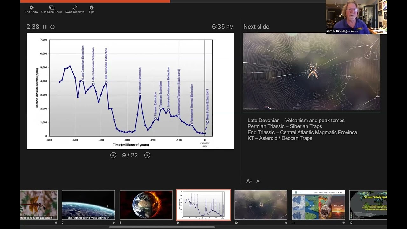Select slide 12 Global Safety Net thumbnail
This screenshot has height=229, width=407.
[x=368, y=205]
